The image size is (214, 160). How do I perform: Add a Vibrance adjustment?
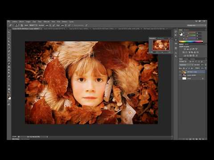click(x=197, y=49)
